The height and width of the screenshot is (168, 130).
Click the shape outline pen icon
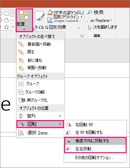[x=50, y=20]
